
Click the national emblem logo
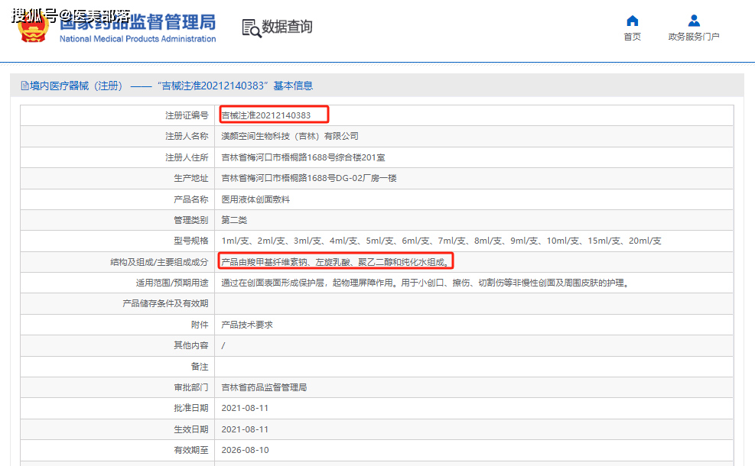click(33, 27)
